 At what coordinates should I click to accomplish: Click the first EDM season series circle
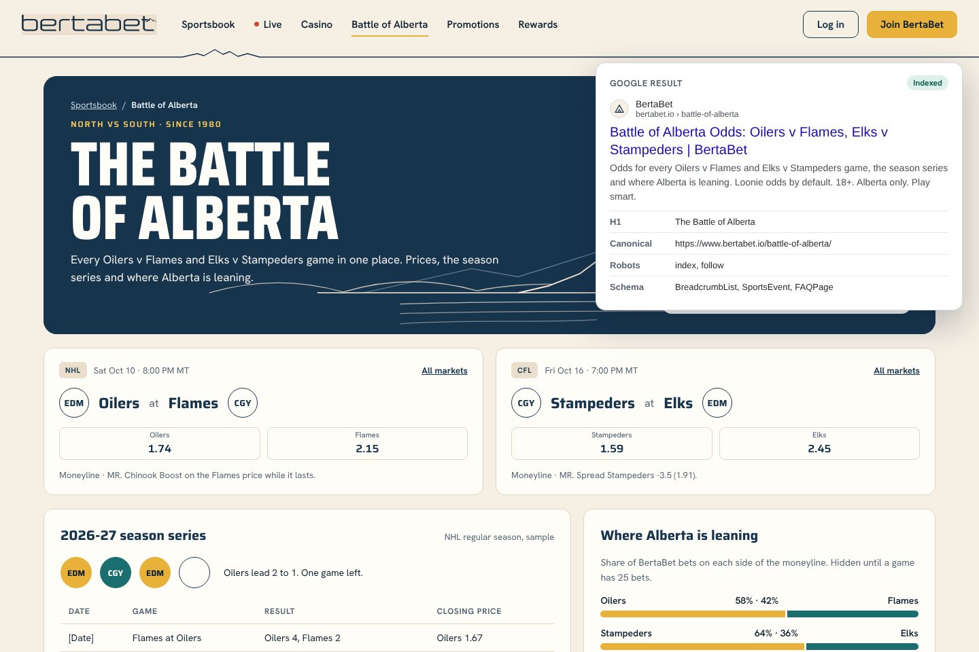[76, 573]
